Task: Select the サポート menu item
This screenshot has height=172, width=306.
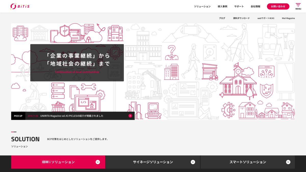Action: click(x=239, y=6)
